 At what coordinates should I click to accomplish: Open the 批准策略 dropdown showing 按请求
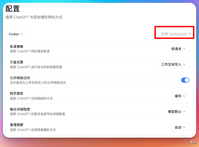tap(179, 49)
